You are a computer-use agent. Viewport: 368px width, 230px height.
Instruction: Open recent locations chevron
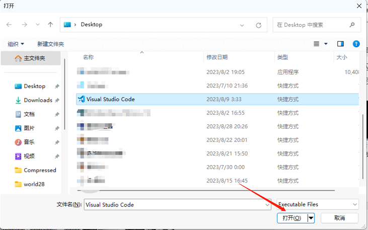pyautogui.click(x=38, y=25)
